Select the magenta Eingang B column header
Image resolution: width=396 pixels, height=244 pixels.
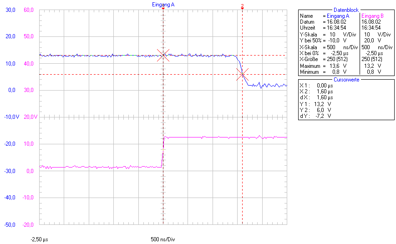tap(372, 16)
